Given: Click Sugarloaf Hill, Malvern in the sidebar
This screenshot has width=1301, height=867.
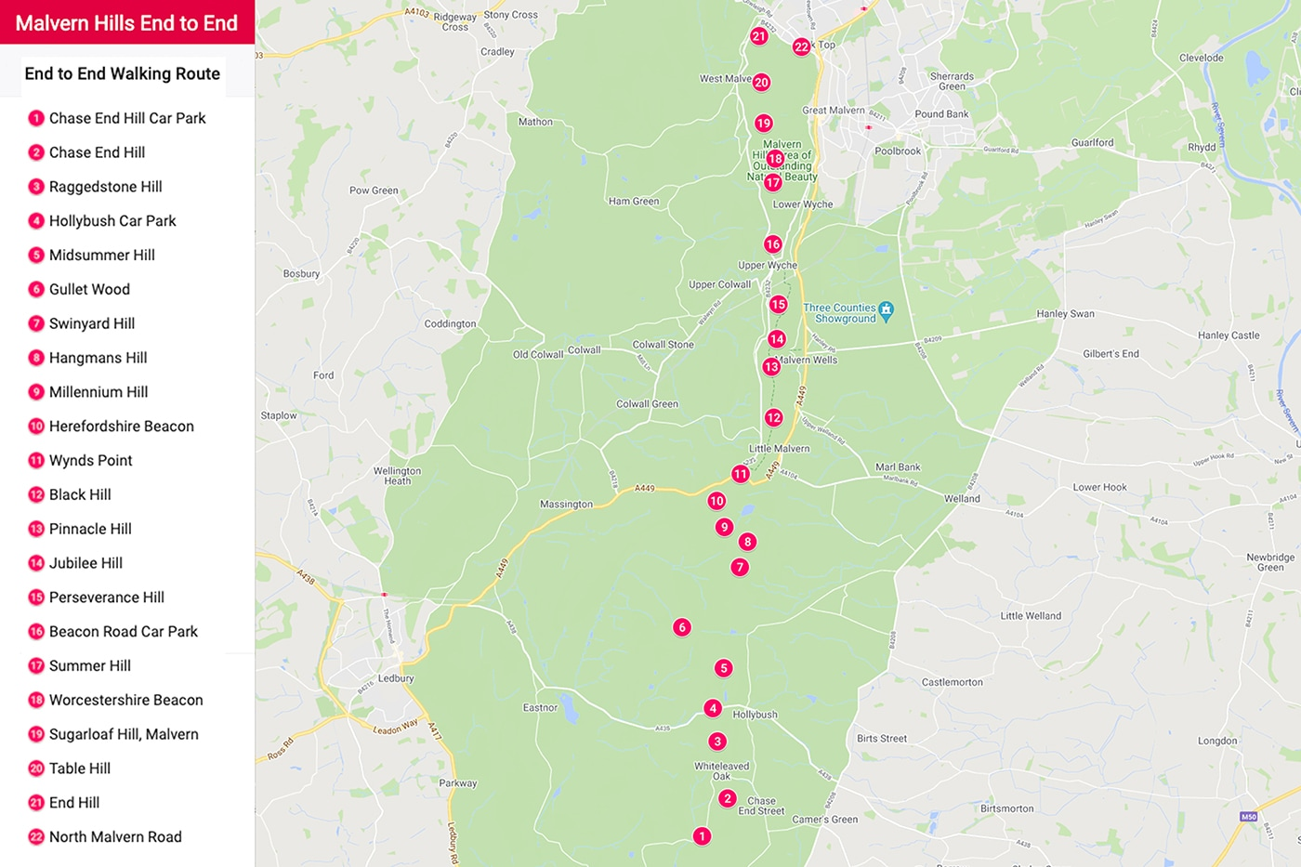Looking at the screenshot, I should coord(124,733).
